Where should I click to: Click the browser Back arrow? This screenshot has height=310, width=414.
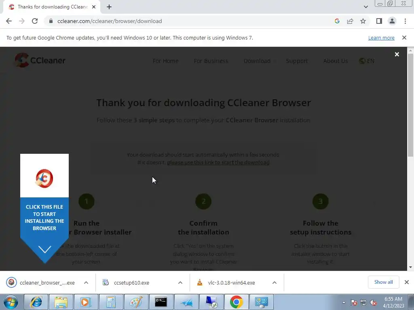[x=9, y=21]
